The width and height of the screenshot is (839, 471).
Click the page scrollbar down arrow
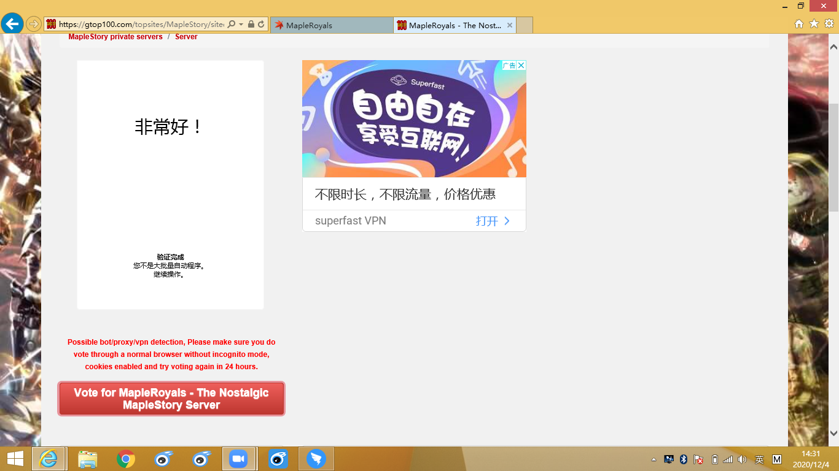click(833, 433)
